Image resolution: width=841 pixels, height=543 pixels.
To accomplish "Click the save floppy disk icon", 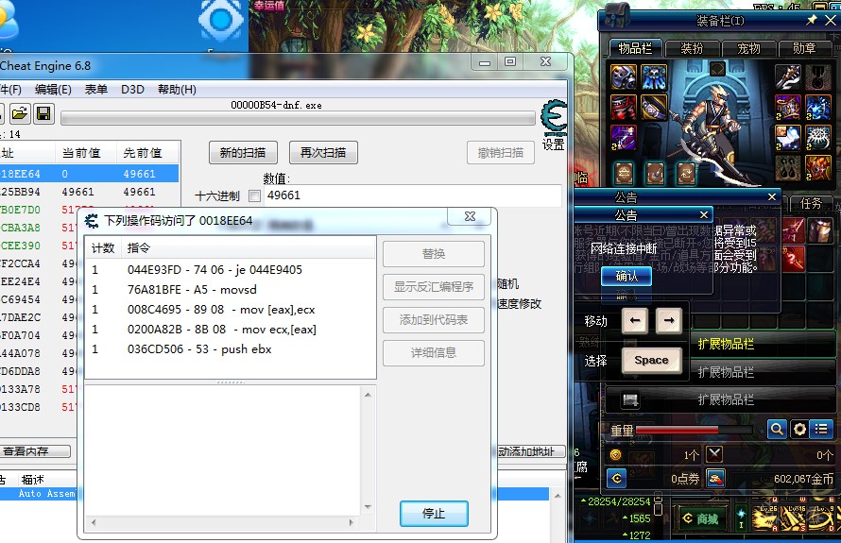I will point(43,113).
